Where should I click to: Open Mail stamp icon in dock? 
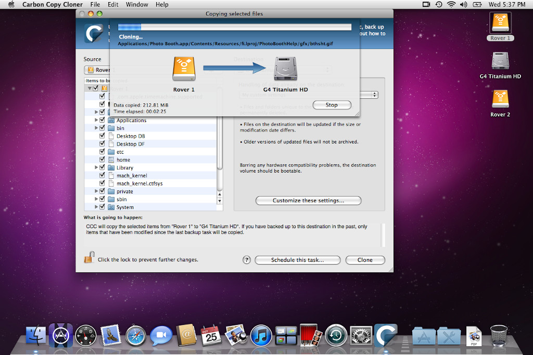[x=110, y=336]
